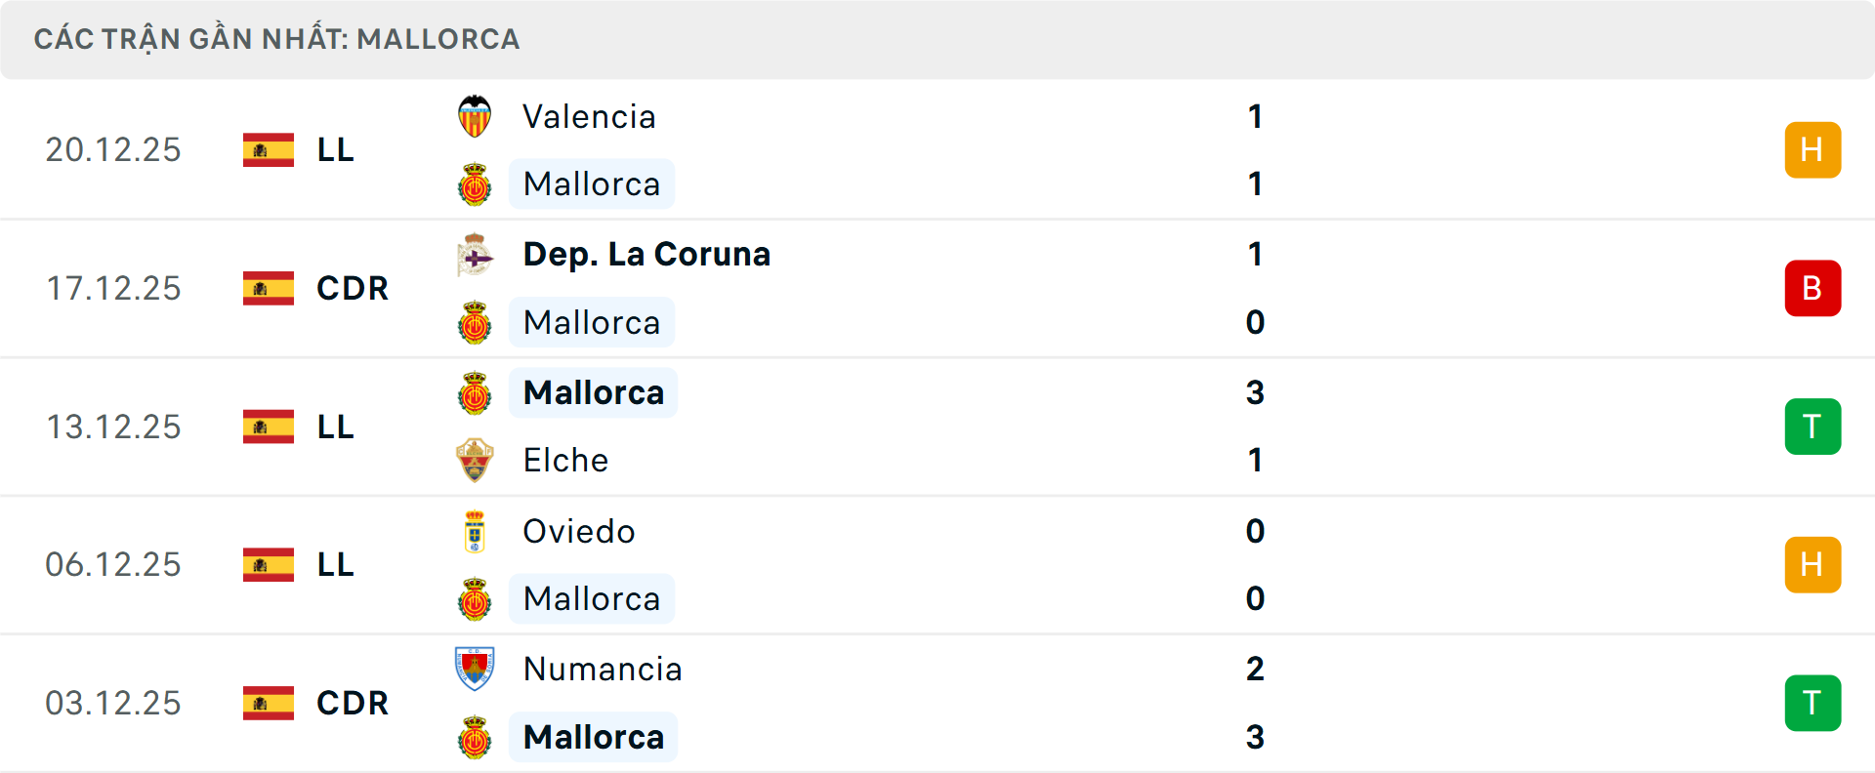Screen dimensions: 1875x773
Task: Click the Elche club crest icon
Action: click(x=475, y=461)
